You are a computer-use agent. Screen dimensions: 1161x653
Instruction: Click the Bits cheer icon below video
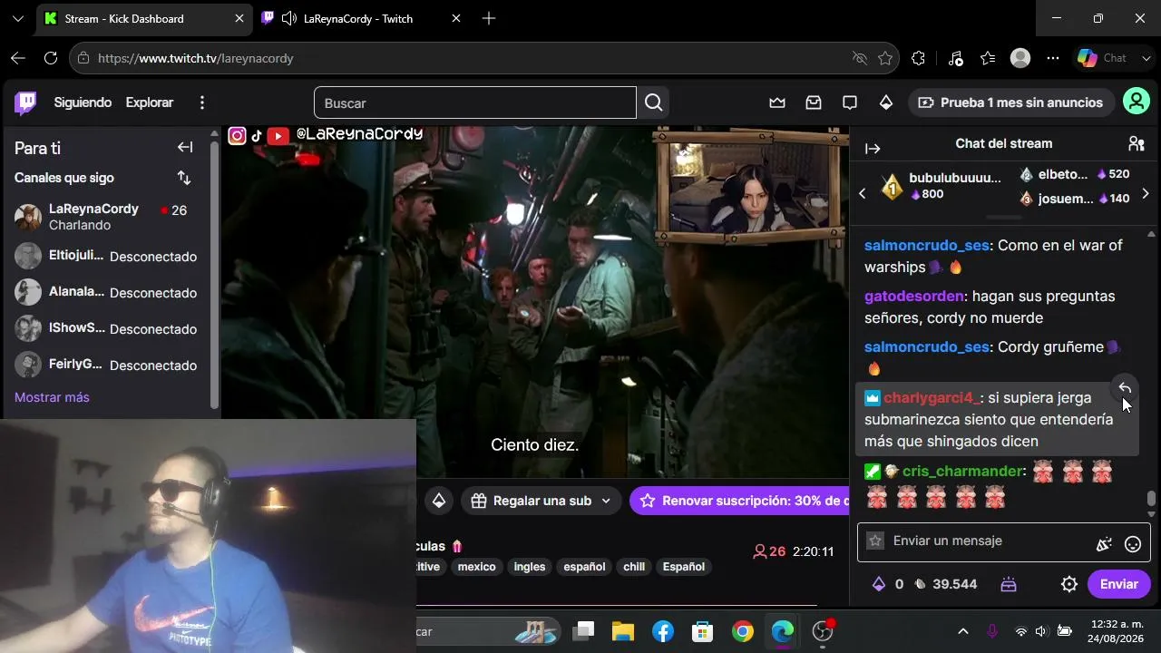pos(439,501)
